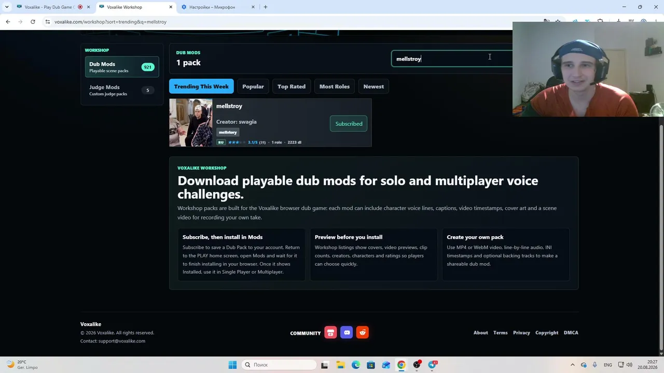The width and height of the screenshot is (664, 373).
Task: Open the About footer link
Action: (481, 333)
